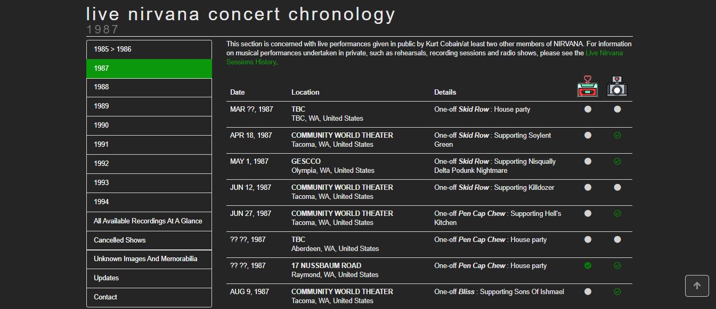Click 'Supporting Nisqually Delta Podunk Nightmare' details
This screenshot has width=716, height=309.
495,166
